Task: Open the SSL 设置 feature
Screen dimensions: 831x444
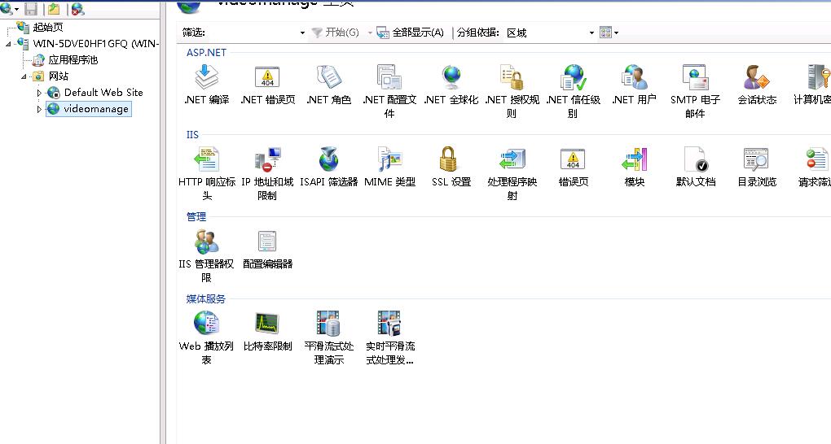Action: tap(451, 168)
